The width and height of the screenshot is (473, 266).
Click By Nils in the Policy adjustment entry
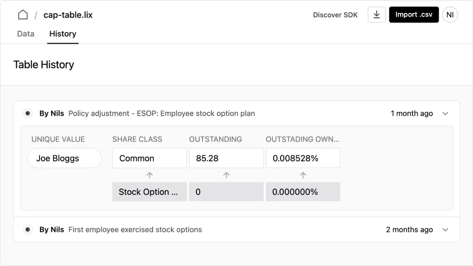pyautogui.click(x=52, y=113)
